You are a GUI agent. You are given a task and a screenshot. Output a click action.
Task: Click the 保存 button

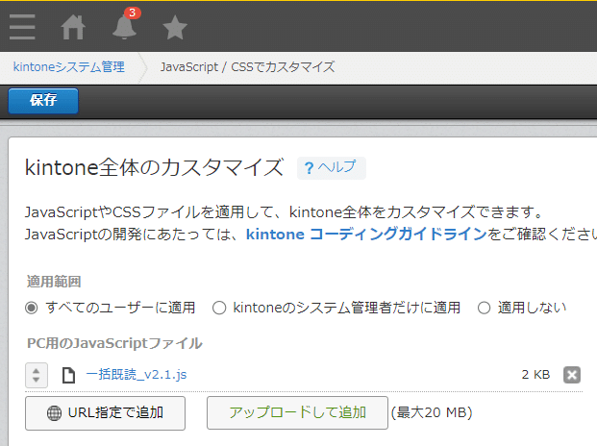click(x=43, y=101)
